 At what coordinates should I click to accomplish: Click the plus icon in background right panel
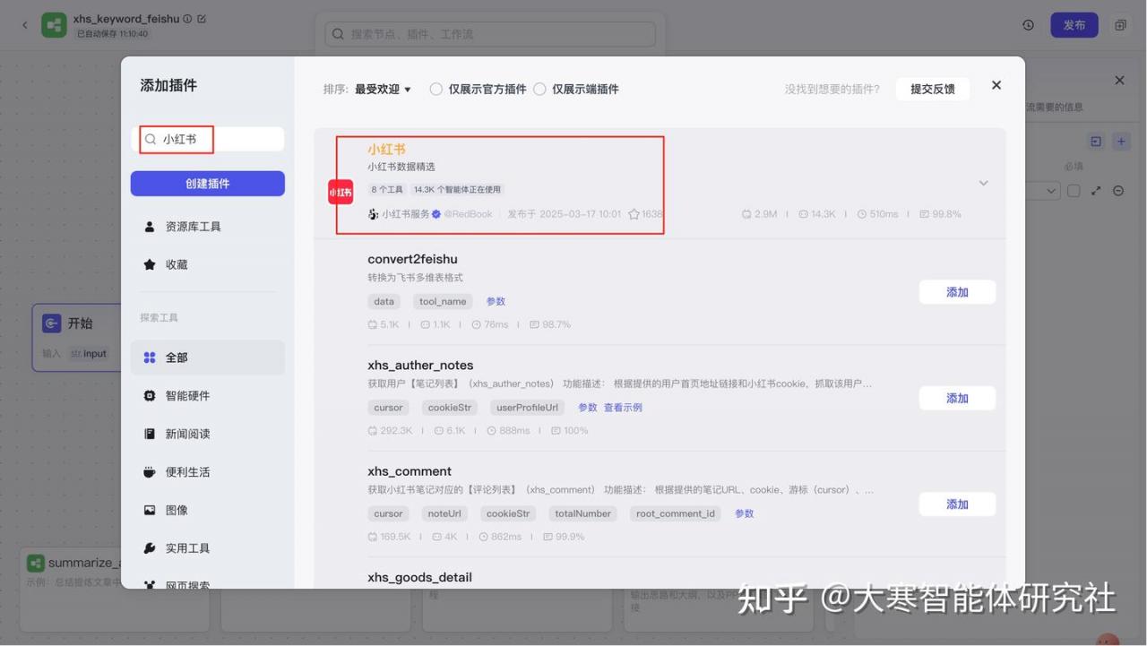point(1121,142)
